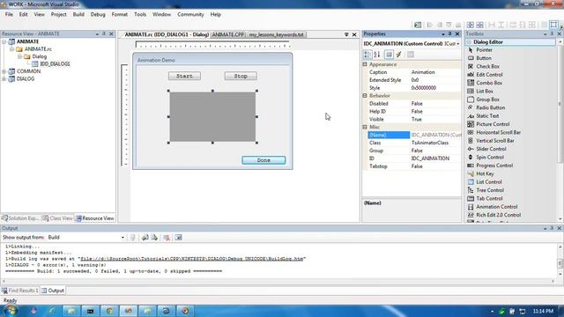Toggle word wrap in Output window
Viewport: 564px width, 317px height.
(x=178, y=237)
